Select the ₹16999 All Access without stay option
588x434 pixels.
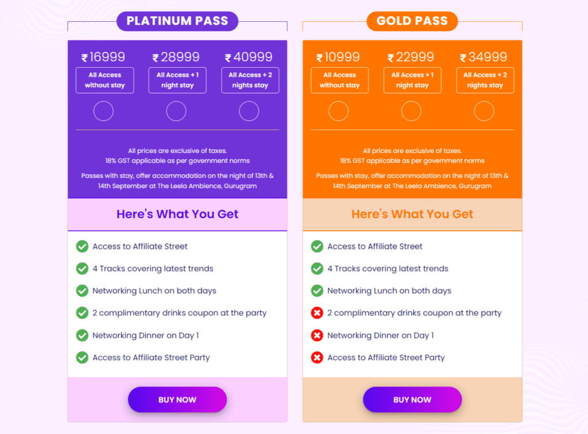(103, 111)
